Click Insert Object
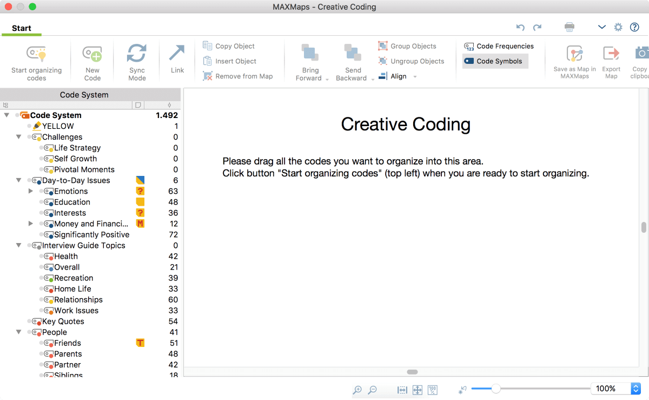649x400 pixels. tap(229, 61)
